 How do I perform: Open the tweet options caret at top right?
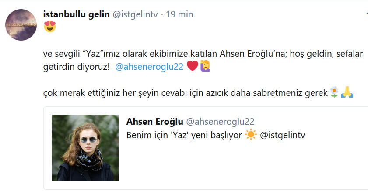click(x=367, y=14)
